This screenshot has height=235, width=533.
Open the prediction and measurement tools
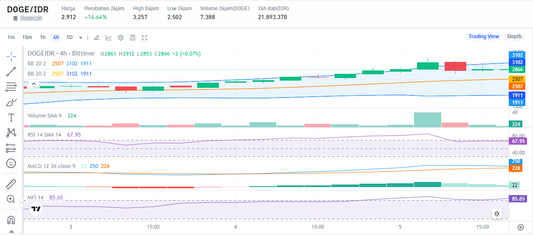click(11, 148)
